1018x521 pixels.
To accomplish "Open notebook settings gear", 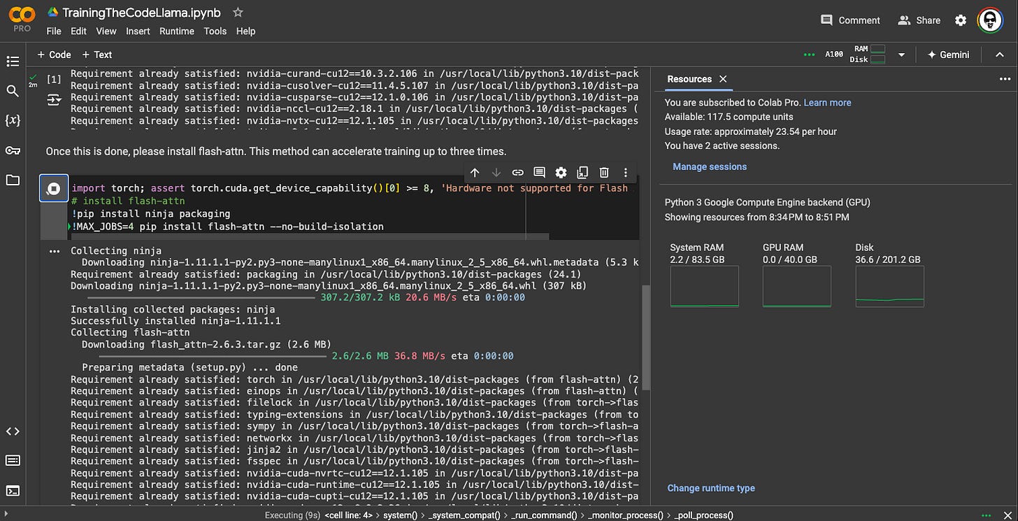I will [961, 20].
